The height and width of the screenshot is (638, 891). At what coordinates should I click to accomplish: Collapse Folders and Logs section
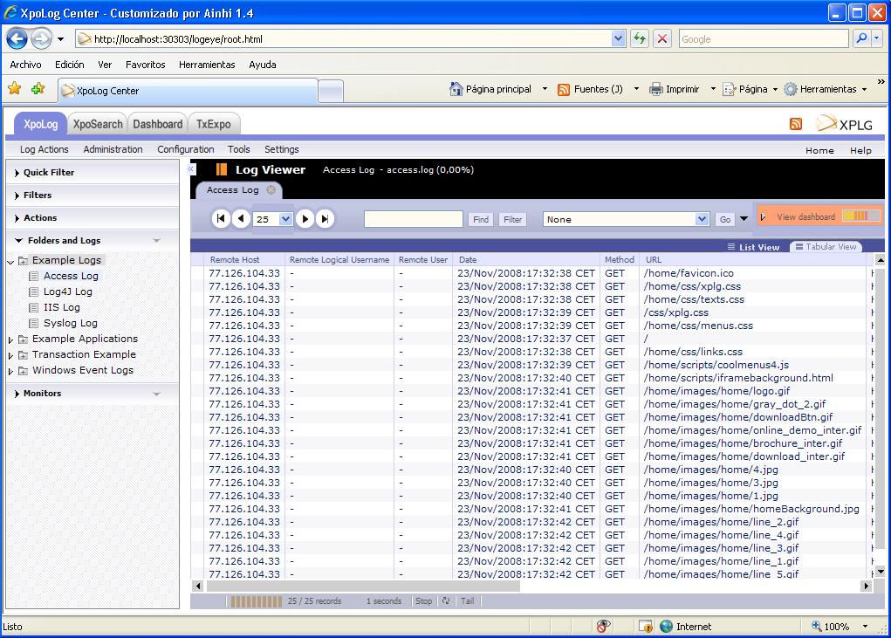pos(18,240)
